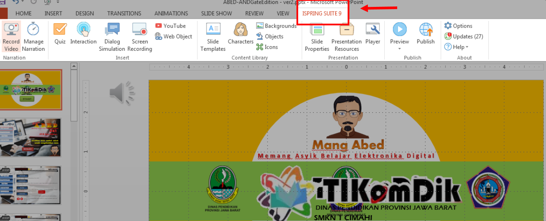Screen dimensions: 546x221
Task: Open iSpring Options
Action: click(x=458, y=26)
